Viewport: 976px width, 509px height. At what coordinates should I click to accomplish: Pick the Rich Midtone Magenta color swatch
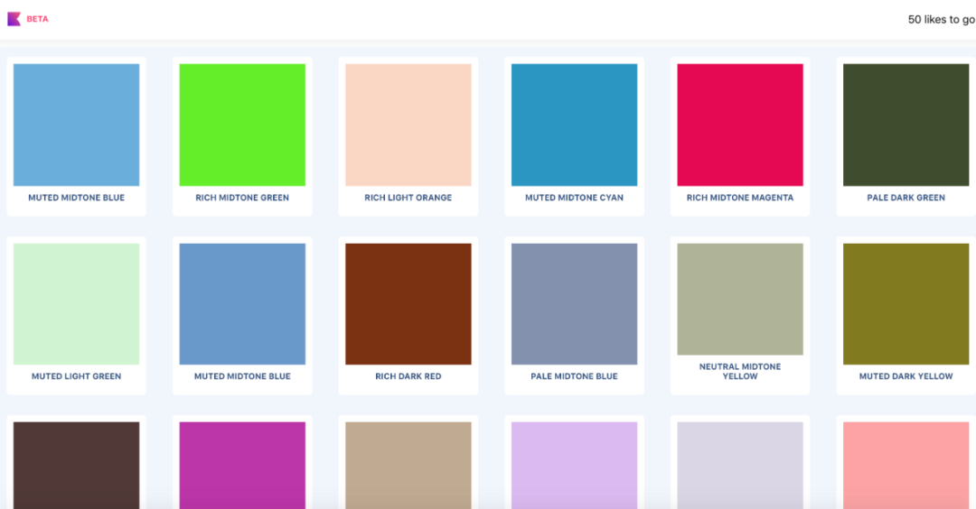[740, 125]
